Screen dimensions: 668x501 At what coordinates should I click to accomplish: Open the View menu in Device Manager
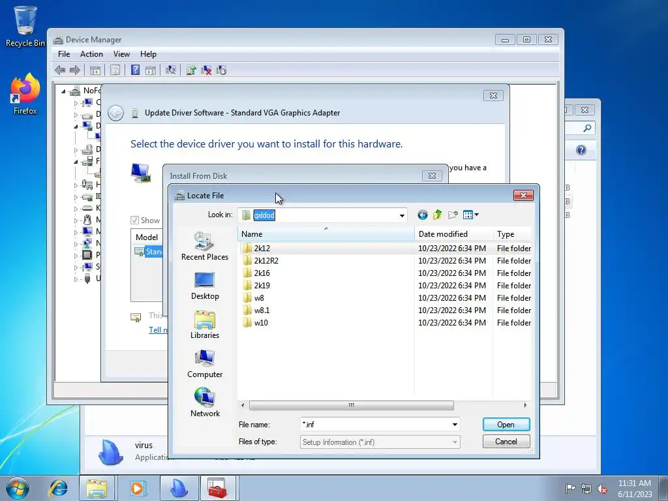[x=121, y=54]
